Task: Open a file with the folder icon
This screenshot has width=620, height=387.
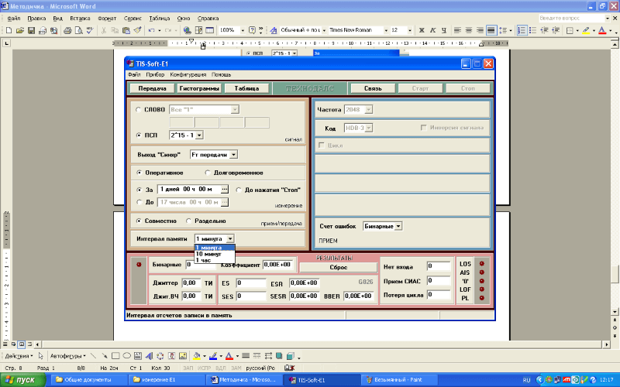Action: (20, 30)
